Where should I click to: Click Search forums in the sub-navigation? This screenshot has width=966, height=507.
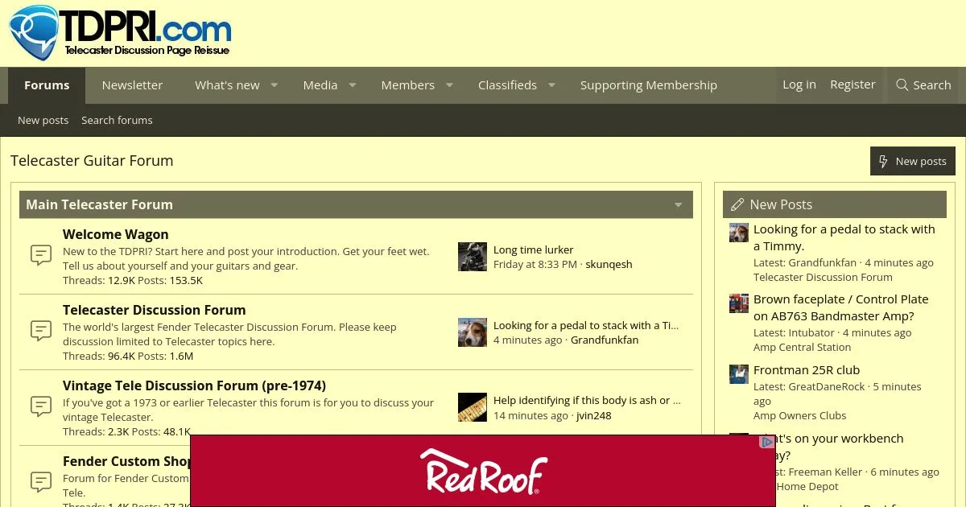click(117, 120)
